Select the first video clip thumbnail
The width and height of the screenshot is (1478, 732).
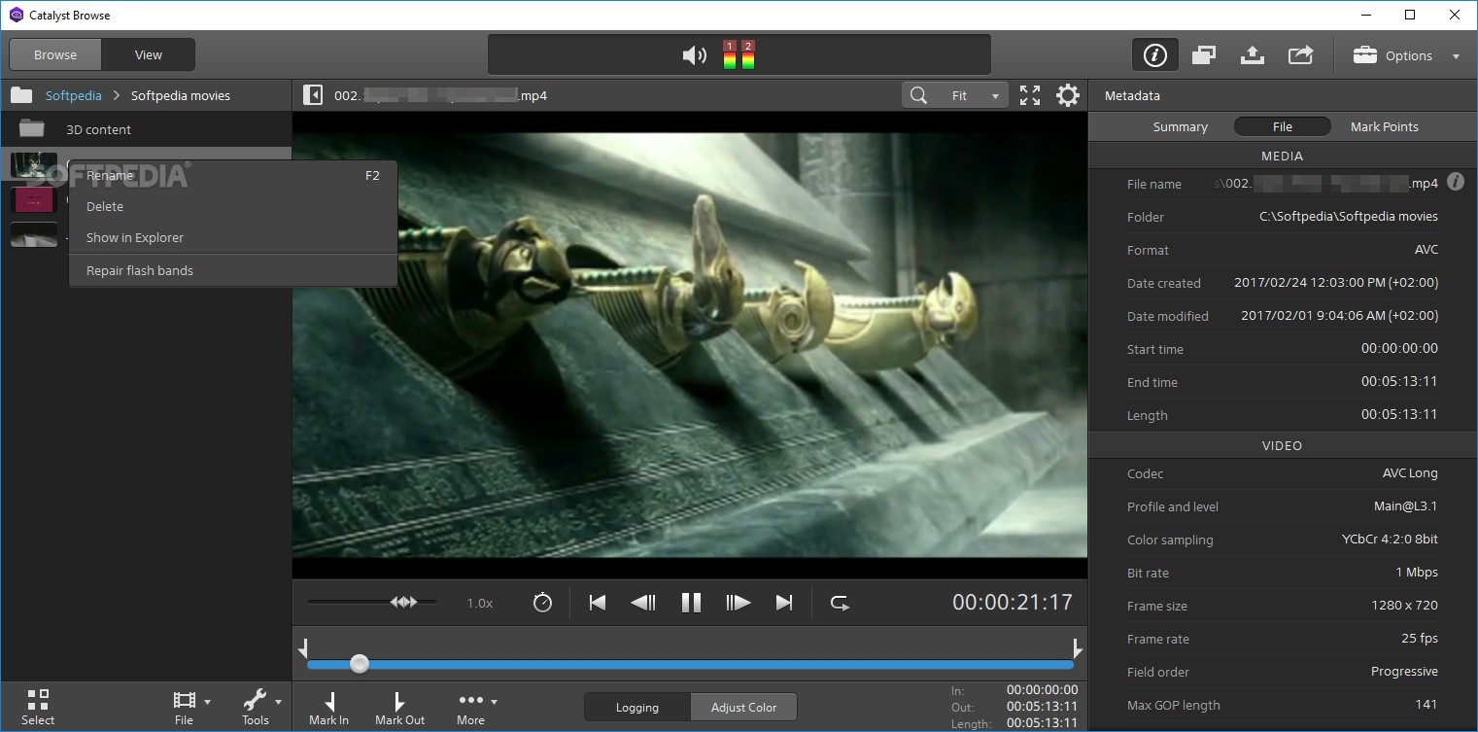click(x=34, y=165)
